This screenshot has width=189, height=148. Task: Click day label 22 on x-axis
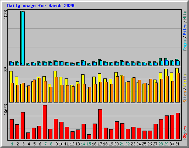point(127,144)
